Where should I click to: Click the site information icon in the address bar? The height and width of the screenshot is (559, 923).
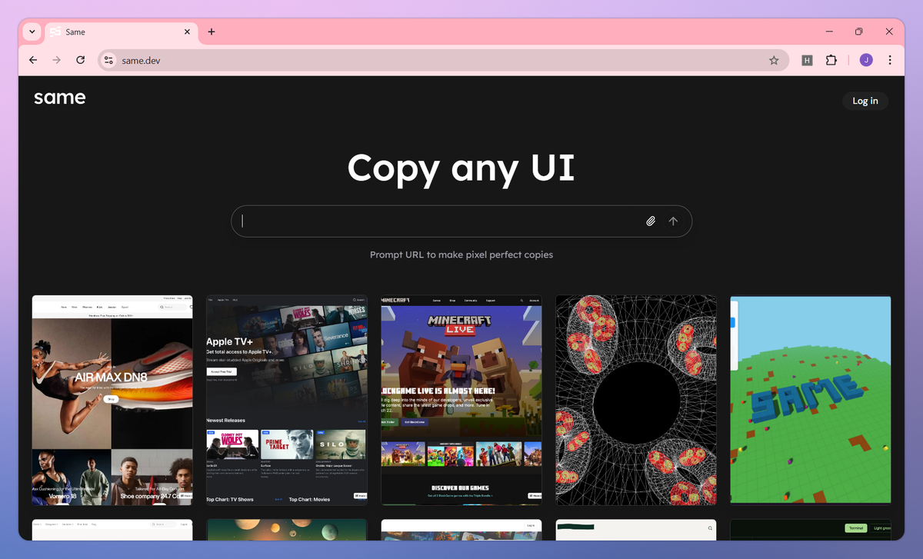(108, 60)
